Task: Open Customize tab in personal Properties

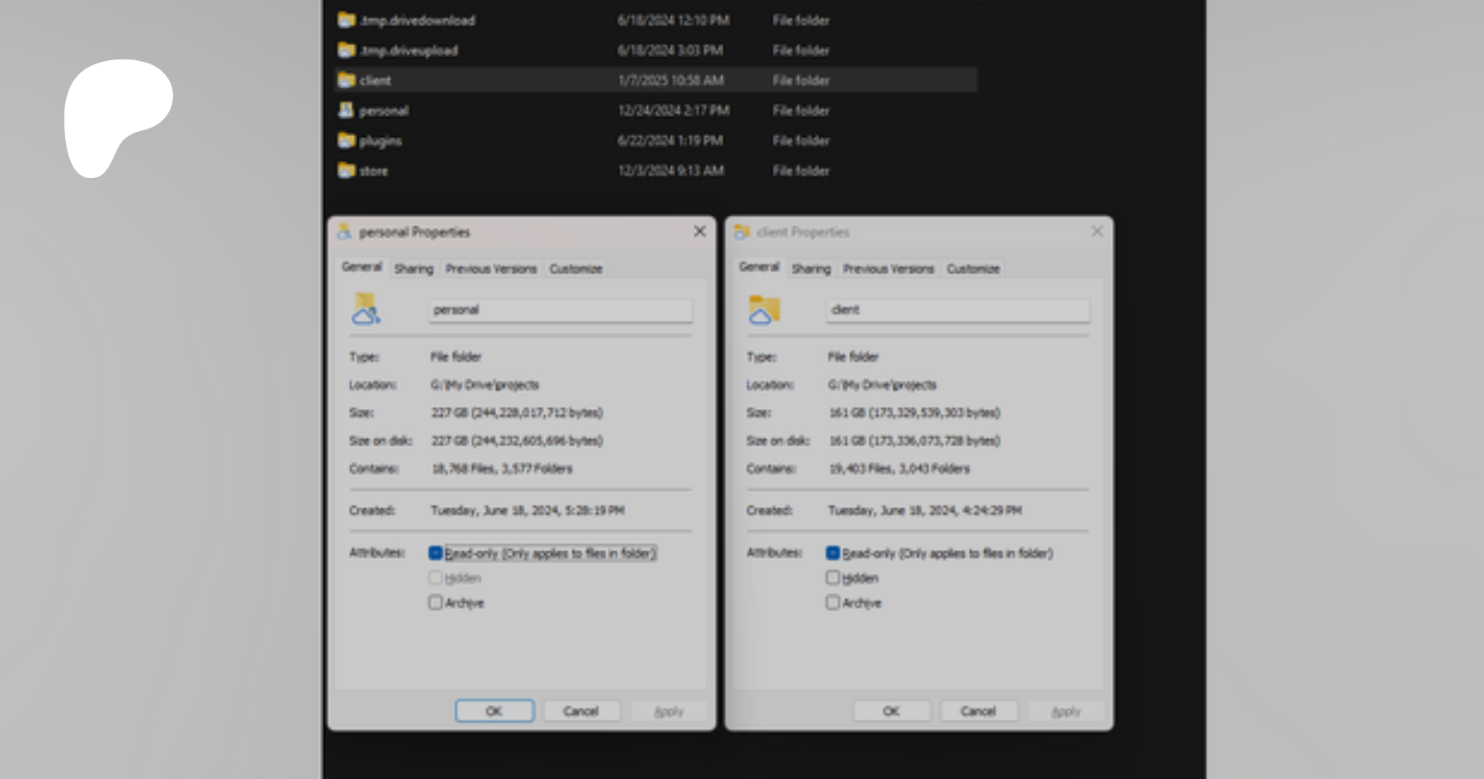Action: (x=575, y=269)
